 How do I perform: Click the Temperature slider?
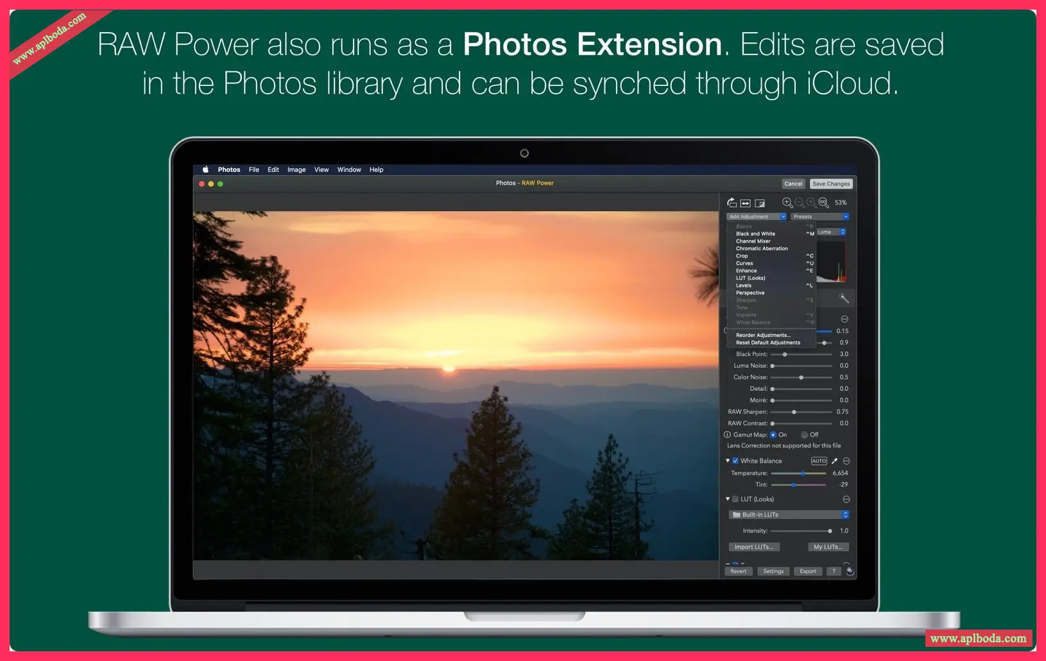coord(798,473)
